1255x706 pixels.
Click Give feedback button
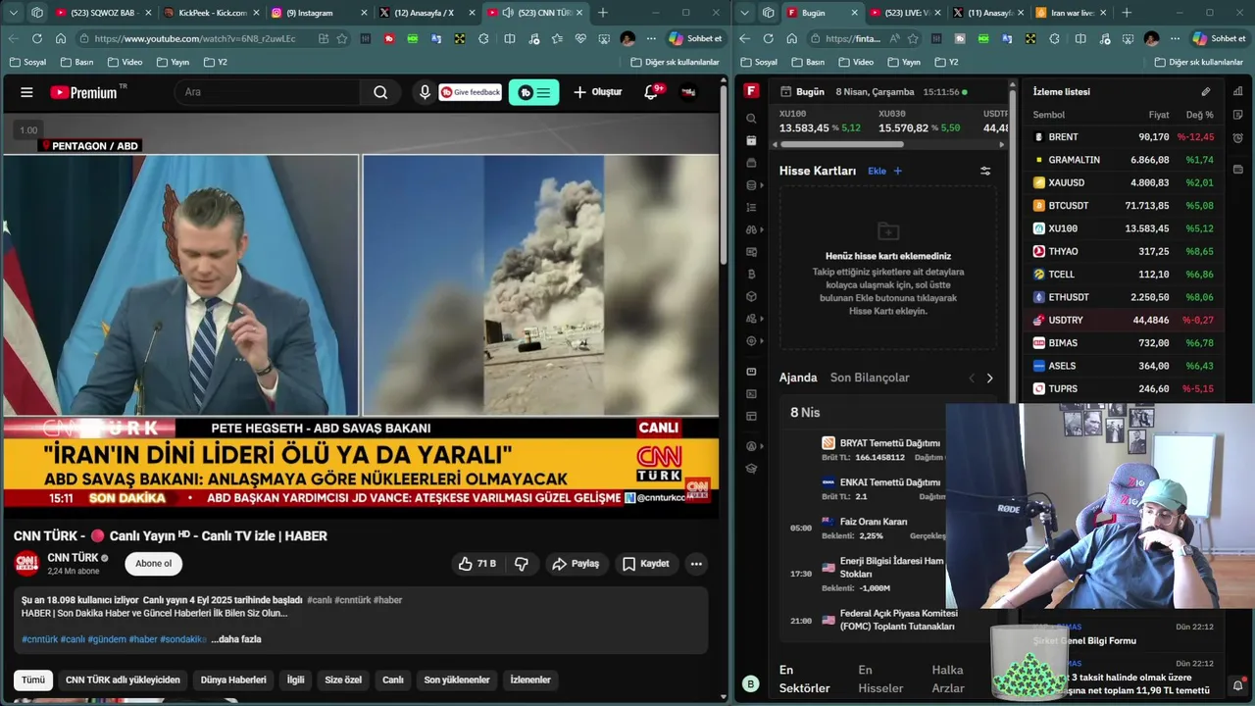(471, 92)
